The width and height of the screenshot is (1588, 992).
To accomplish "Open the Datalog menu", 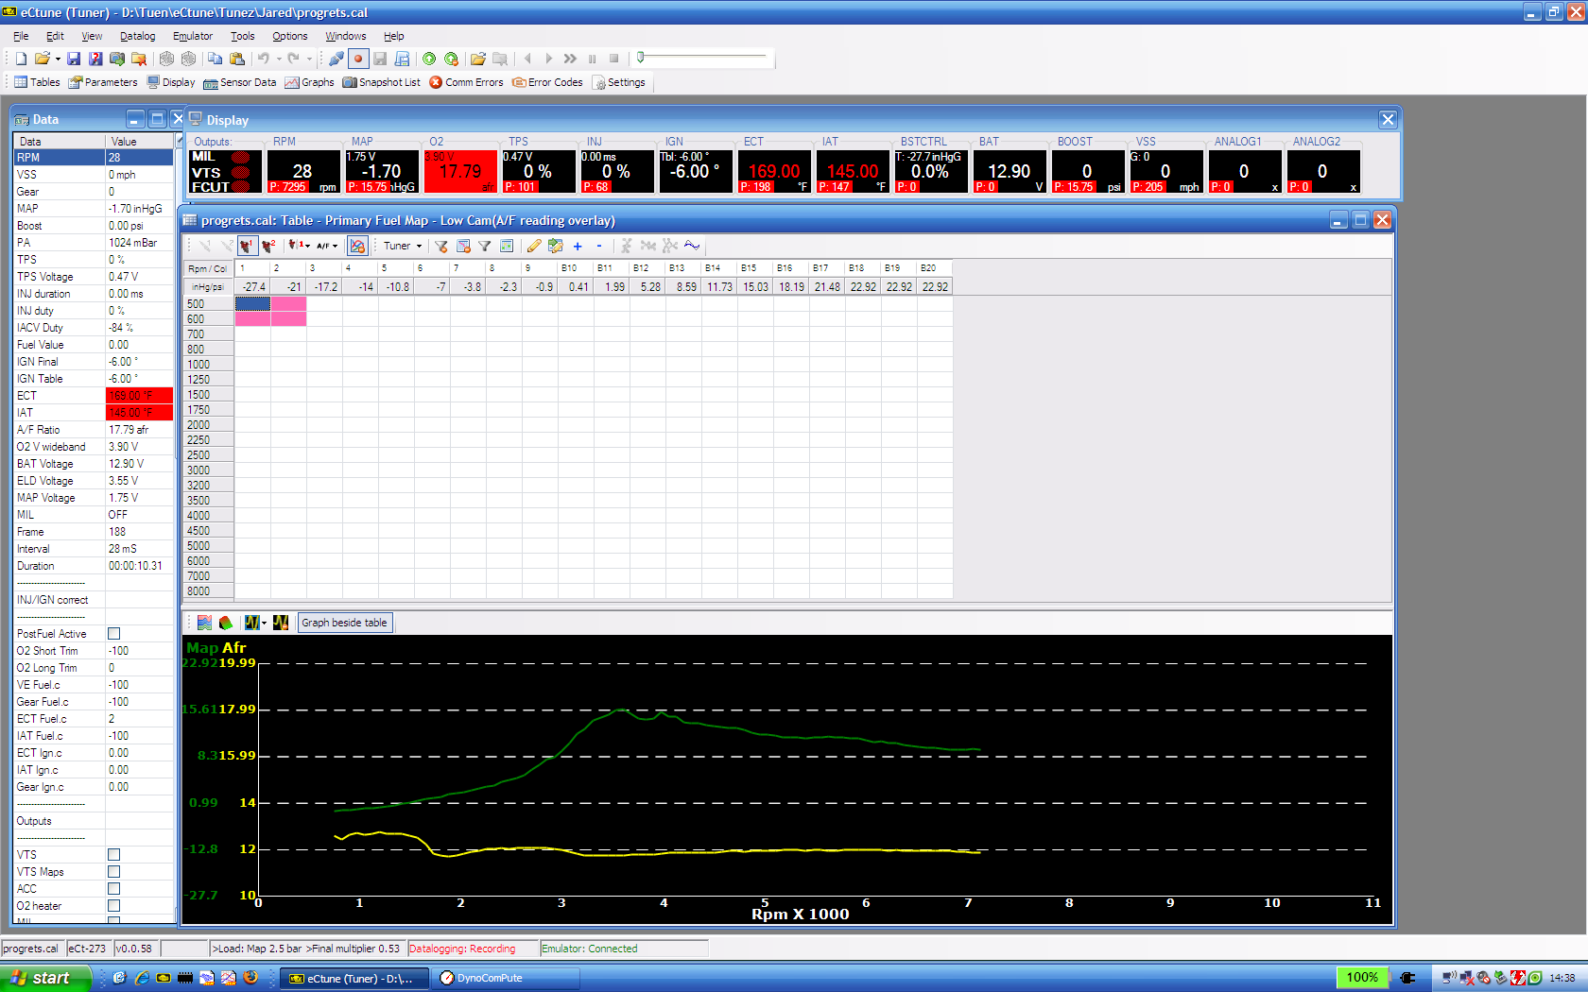I will (x=137, y=36).
